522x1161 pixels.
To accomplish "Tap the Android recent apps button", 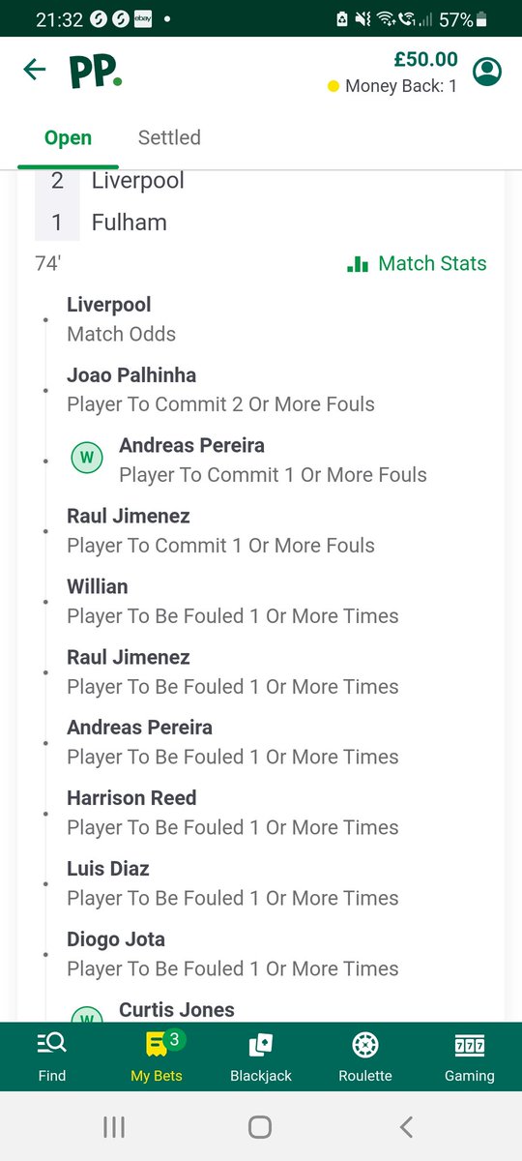I will pos(114,1126).
